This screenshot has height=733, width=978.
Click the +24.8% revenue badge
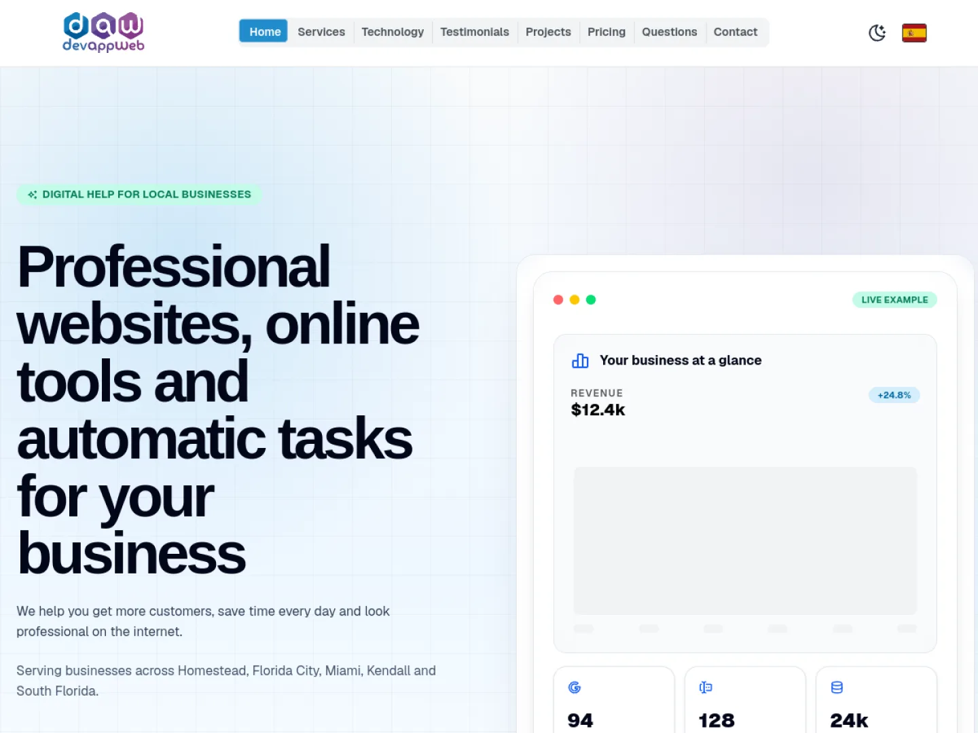click(894, 395)
